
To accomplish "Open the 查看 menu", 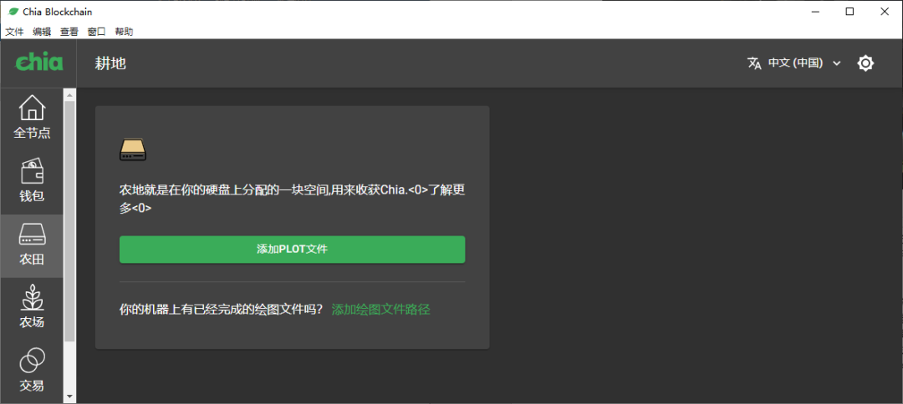I will coord(69,32).
